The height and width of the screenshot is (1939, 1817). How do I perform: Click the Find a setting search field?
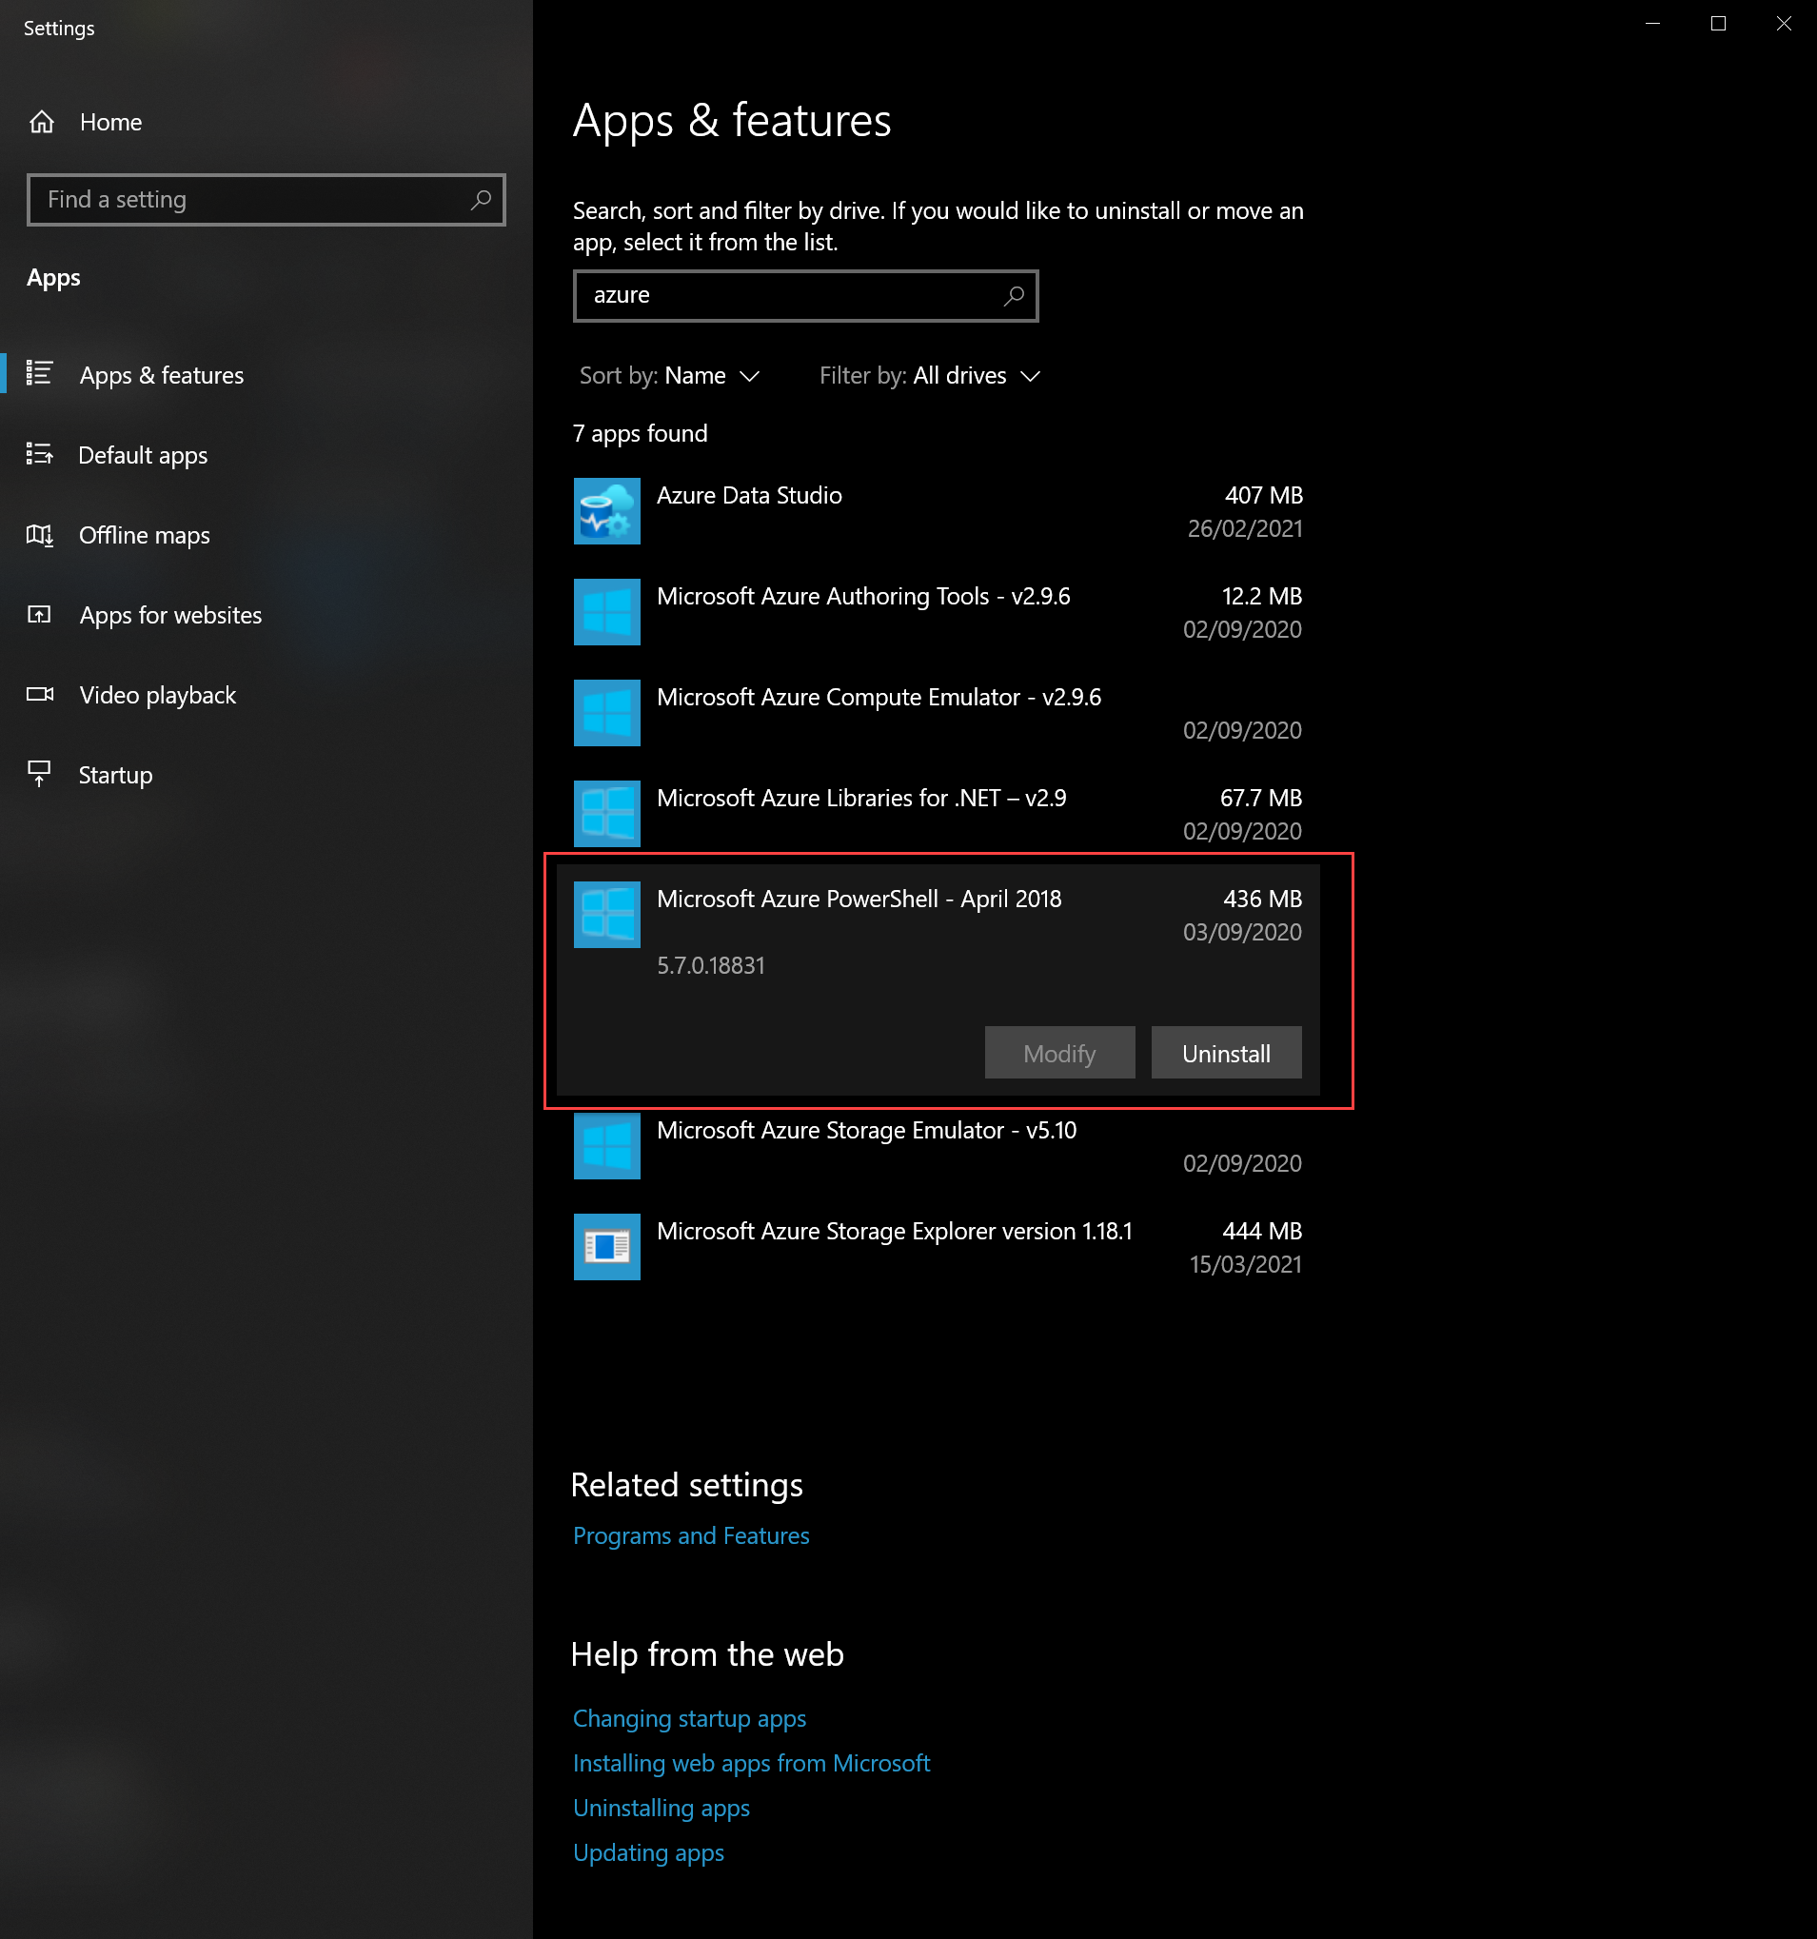click(x=266, y=200)
